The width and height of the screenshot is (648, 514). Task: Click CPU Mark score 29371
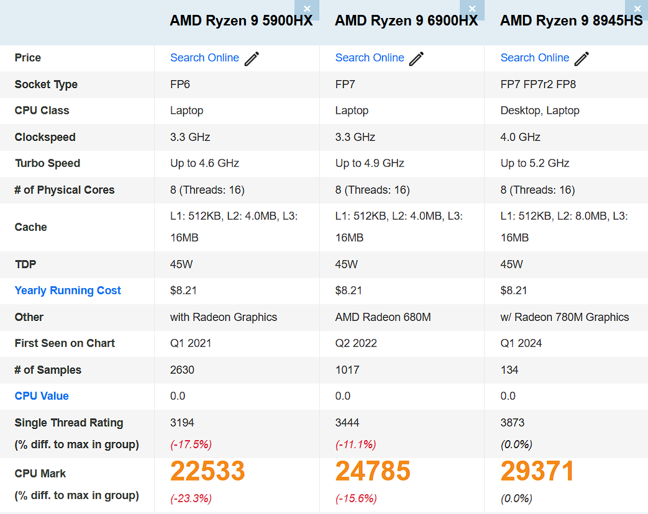point(537,471)
